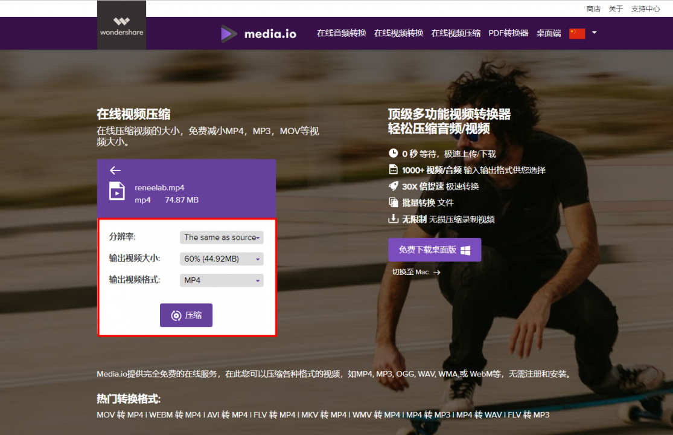Open the 分辨率 resolution dropdown
Viewport: 673px width, 435px height.
point(222,237)
